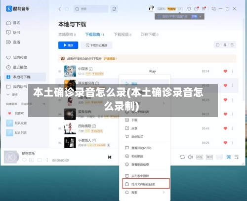This screenshot has width=247, height=201.
Task: Open the MV icon next to 西海情歌
Action: [94, 126]
